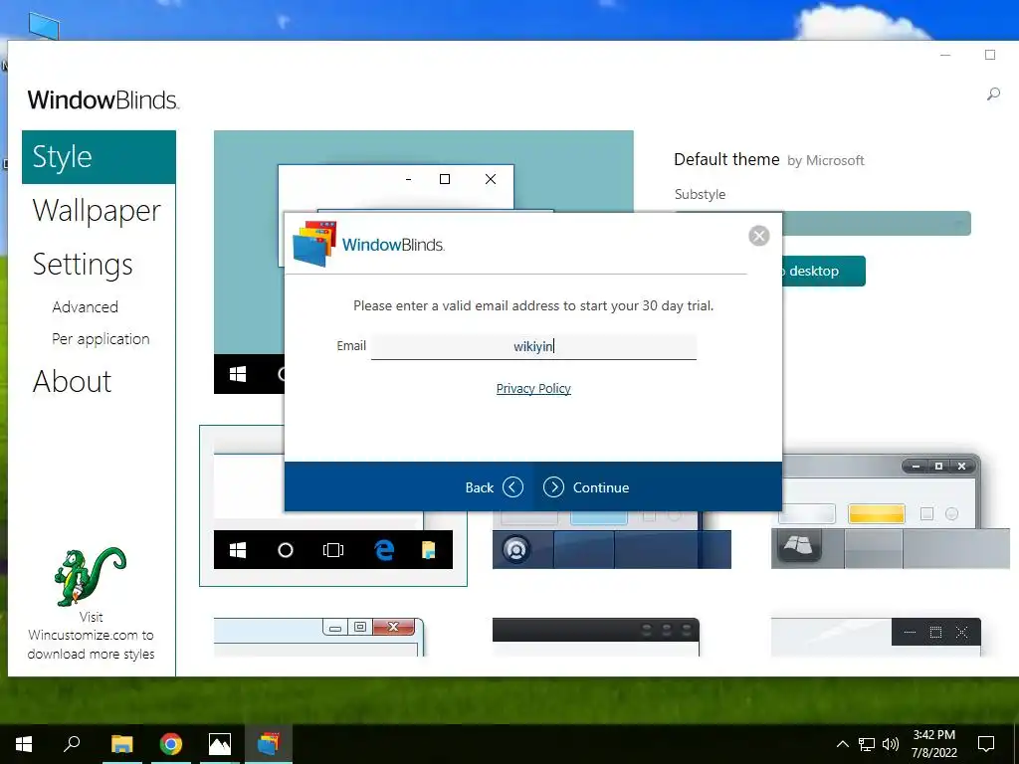Screen dimensions: 1019x764
Task: Click the Email input field
Action: [533, 346]
